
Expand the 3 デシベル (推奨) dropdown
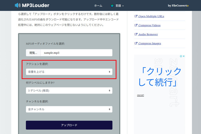[69, 91]
